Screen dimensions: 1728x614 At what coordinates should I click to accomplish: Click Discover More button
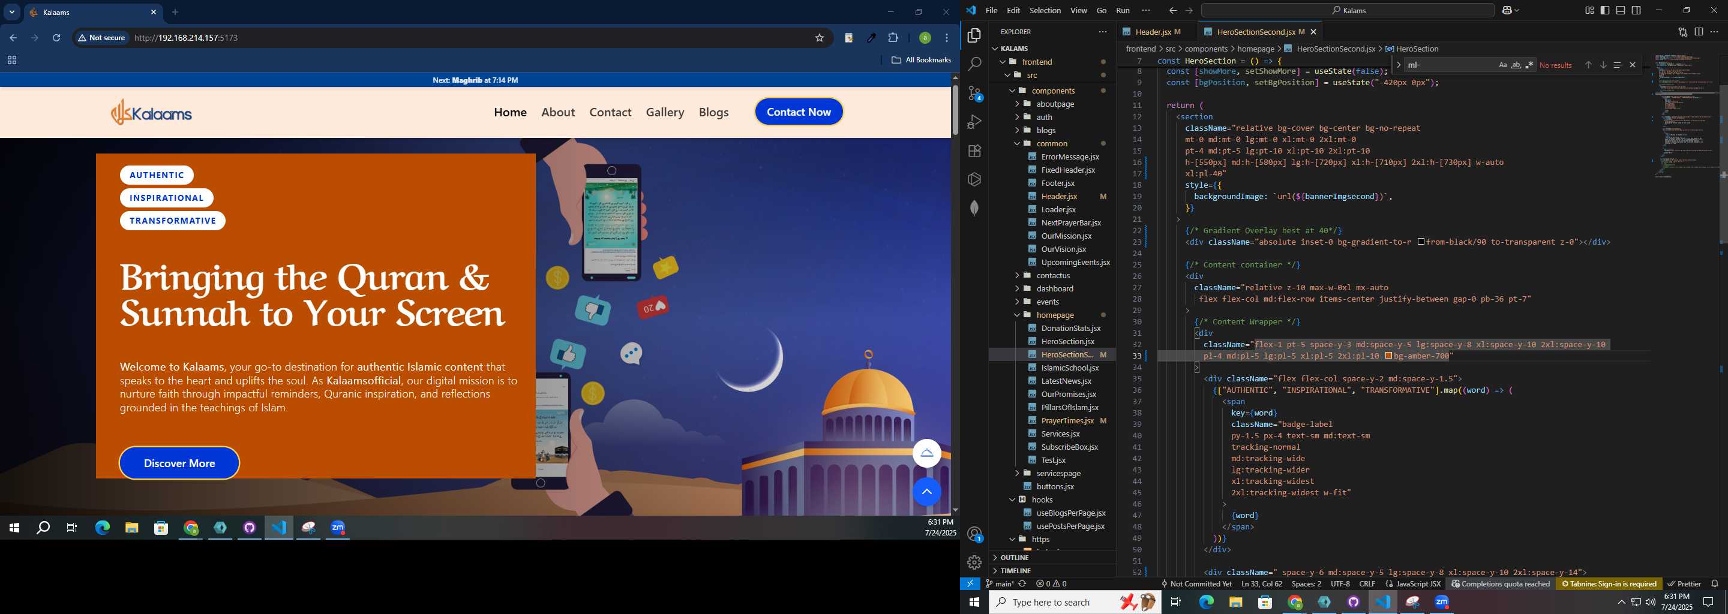(179, 463)
